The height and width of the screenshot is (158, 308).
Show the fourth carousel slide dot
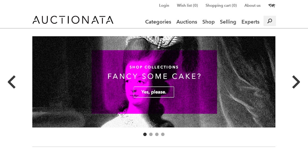point(163,135)
